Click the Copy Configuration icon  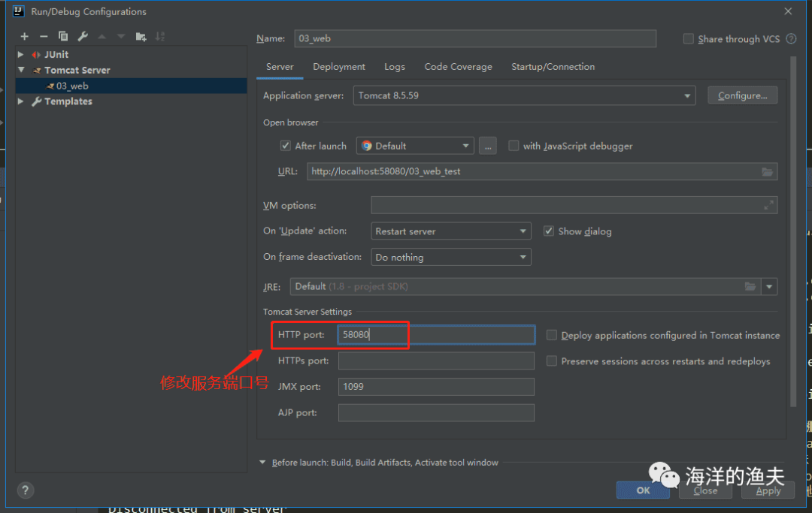pos(63,36)
